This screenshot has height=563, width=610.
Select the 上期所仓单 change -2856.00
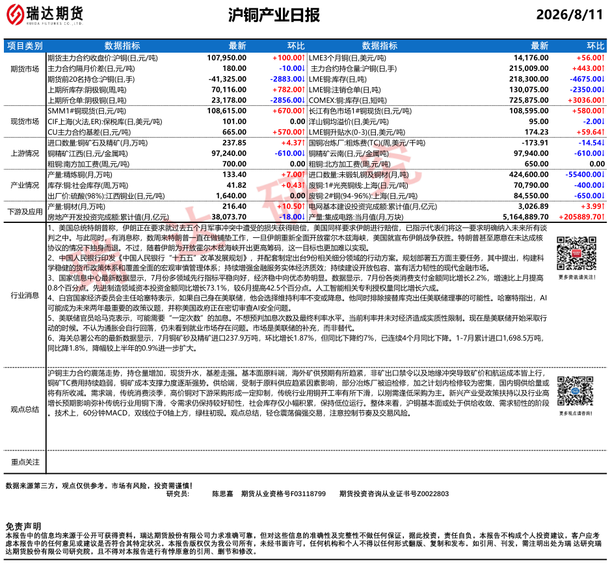pos(287,100)
